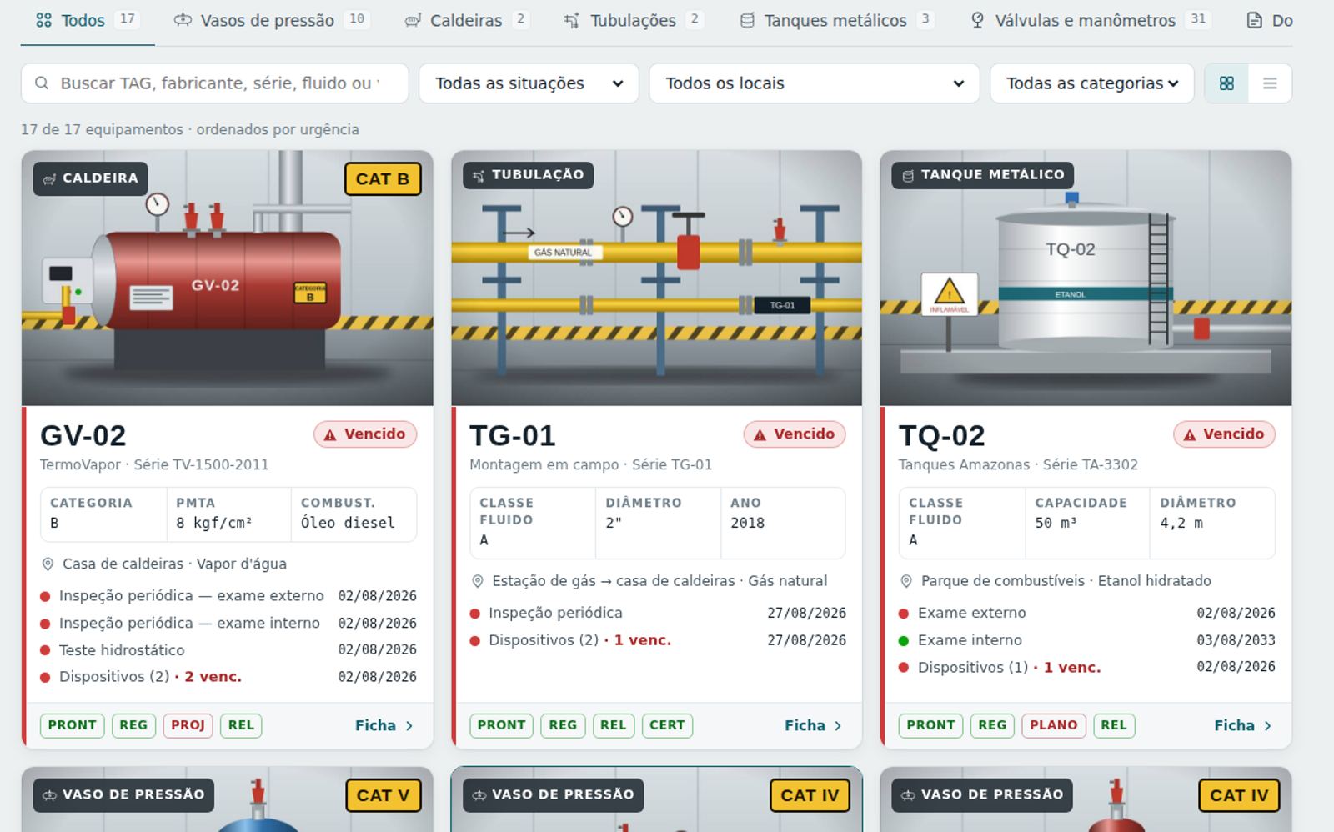The width and height of the screenshot is (1334, 832).
Task: Expand the Todos os locais dropdown
Action: [815, 83]
